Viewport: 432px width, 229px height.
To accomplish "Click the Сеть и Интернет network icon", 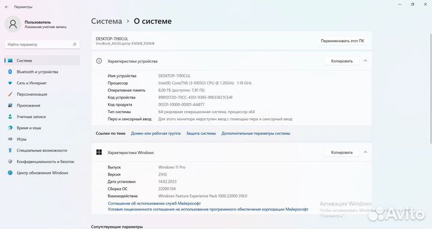I will pos(10,83).
